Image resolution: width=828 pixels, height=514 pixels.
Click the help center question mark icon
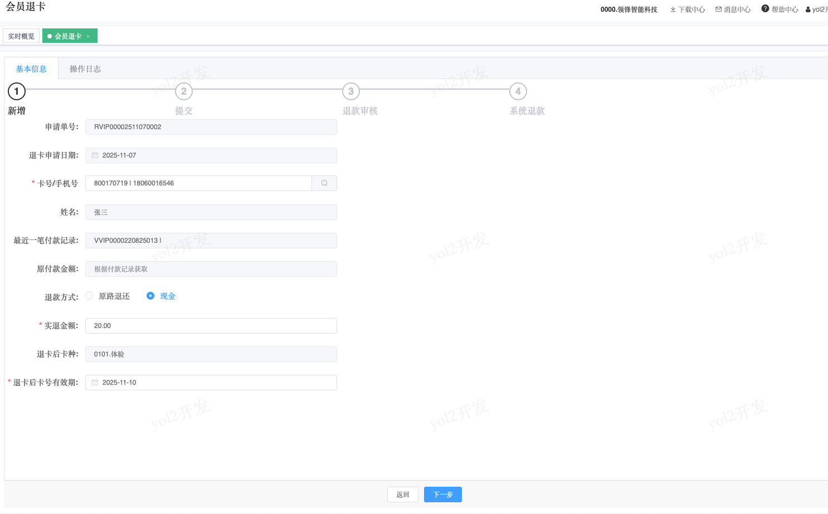click(x=766, y=8)
